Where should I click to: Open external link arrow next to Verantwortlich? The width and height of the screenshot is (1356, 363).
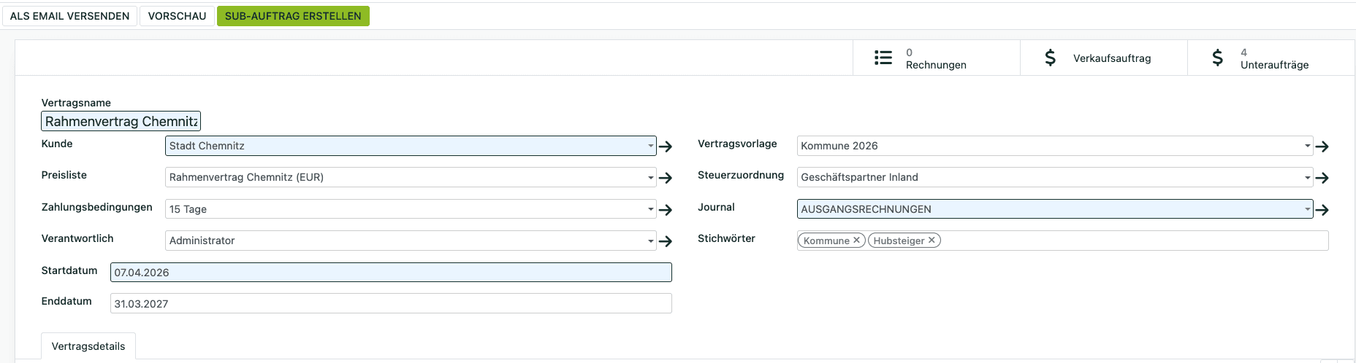click(x=665, y=241)
